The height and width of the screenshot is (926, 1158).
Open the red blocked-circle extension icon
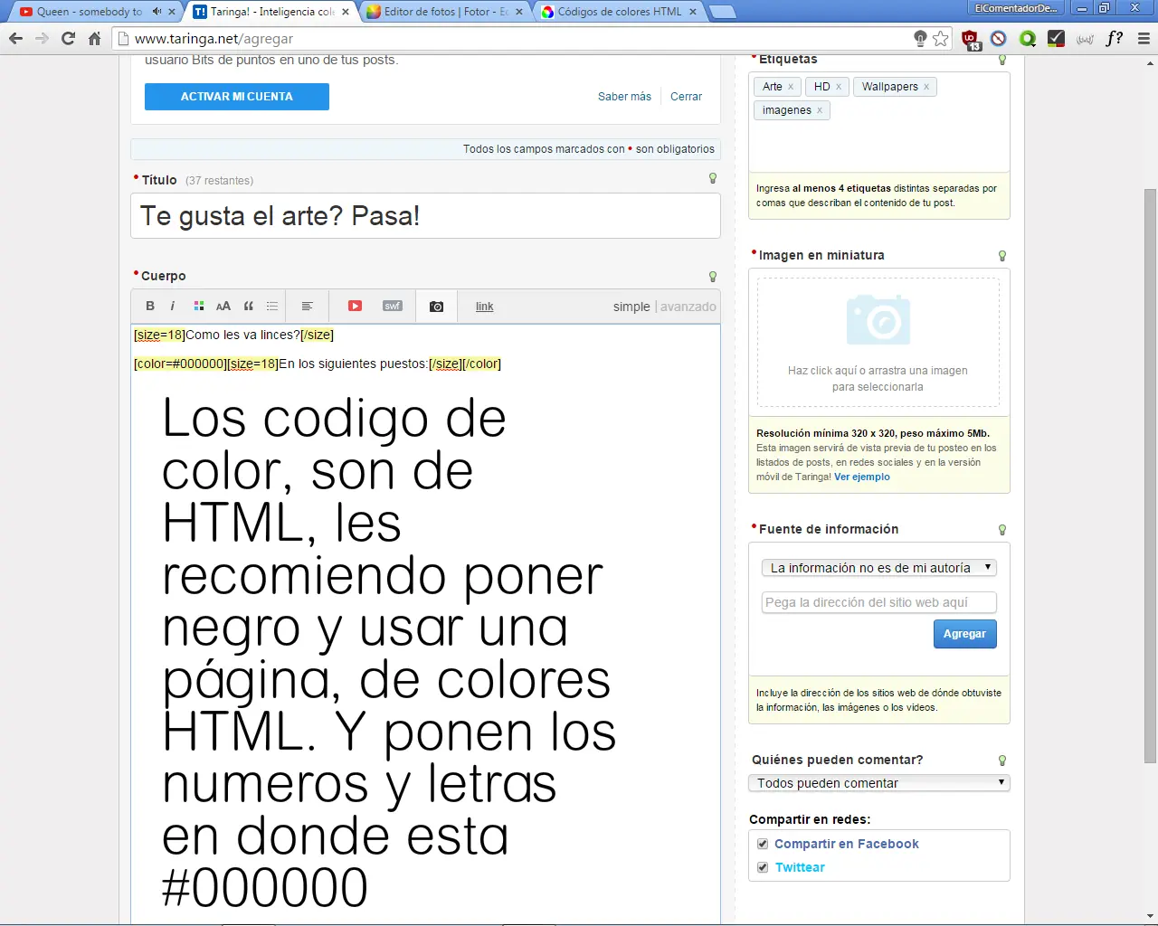point(999,38)
